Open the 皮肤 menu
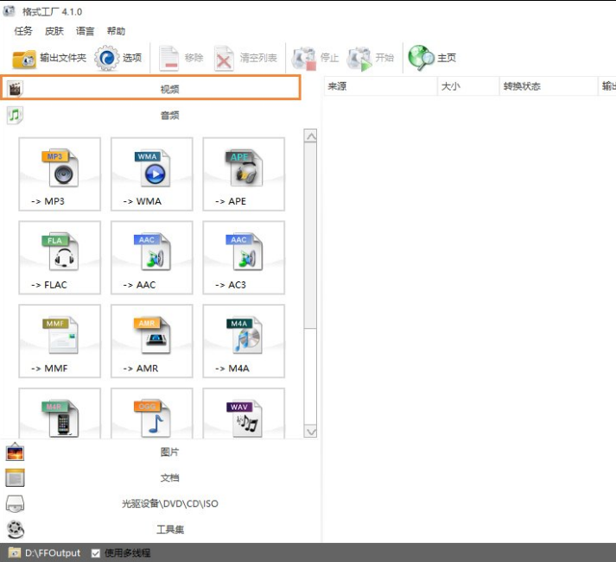This screenshot has height=562, width=616. (x=54, y=31)
